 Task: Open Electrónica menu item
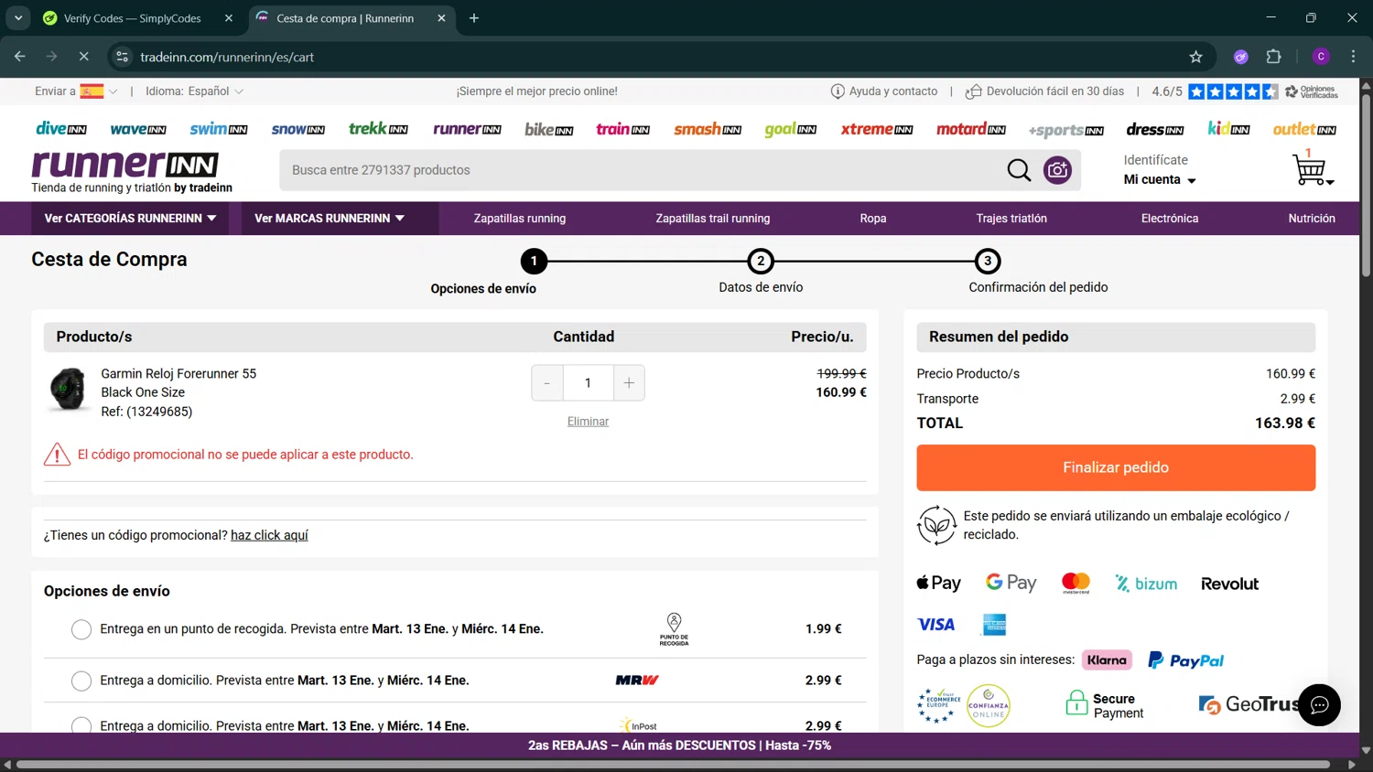pyautogui.click(x=1170, y=219)
